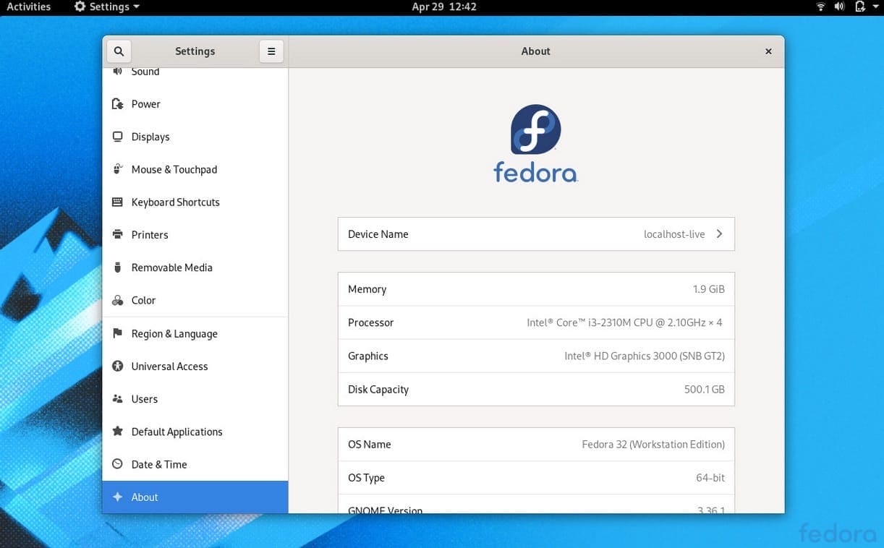The image size is (884, 548).
Task: Click the Default Applications star icon
Action: tap(117, 432)
